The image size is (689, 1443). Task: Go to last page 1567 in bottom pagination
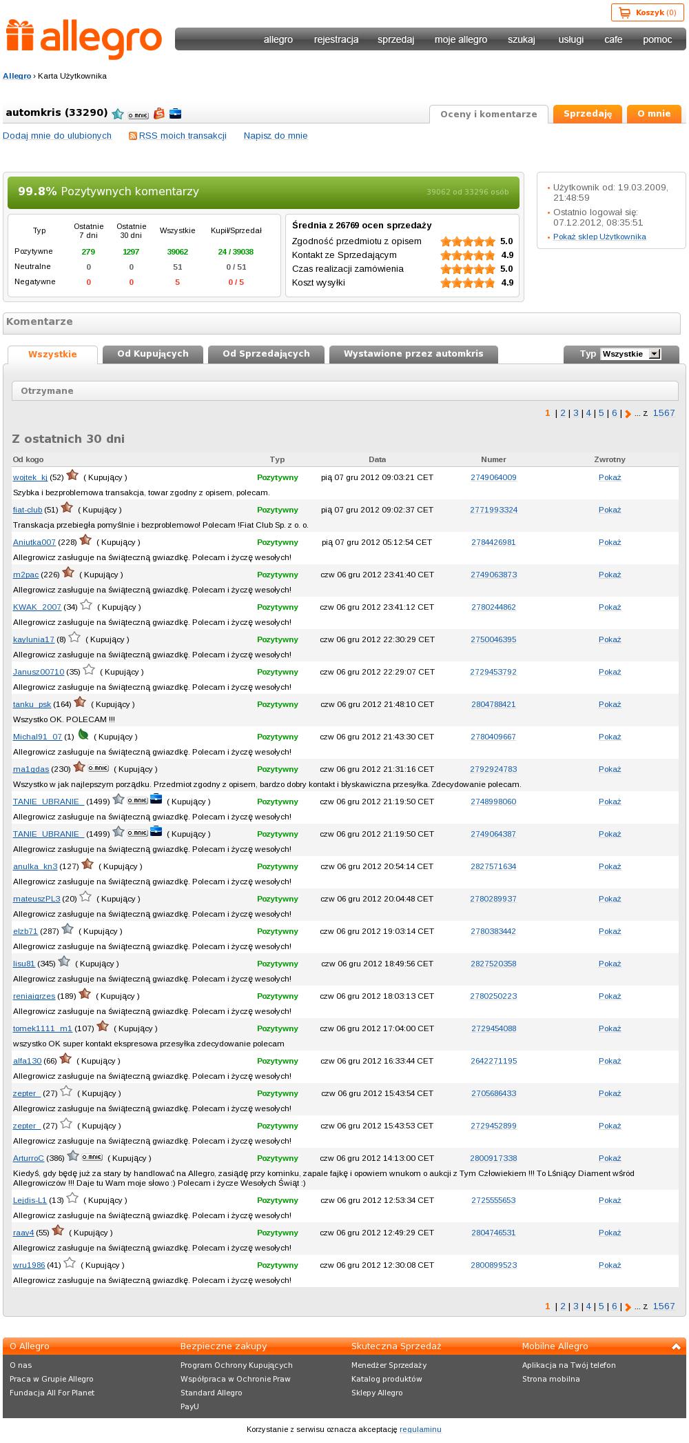tap(664, 1306)
